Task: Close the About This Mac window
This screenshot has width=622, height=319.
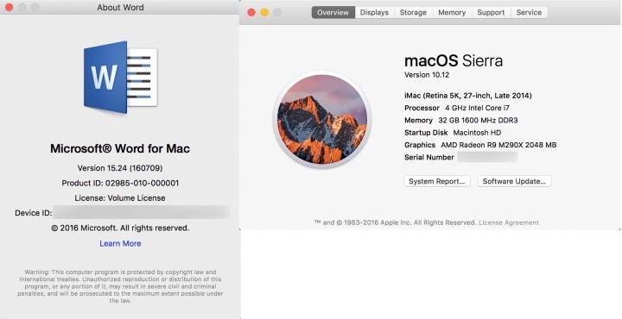Action: click(251, 12)
